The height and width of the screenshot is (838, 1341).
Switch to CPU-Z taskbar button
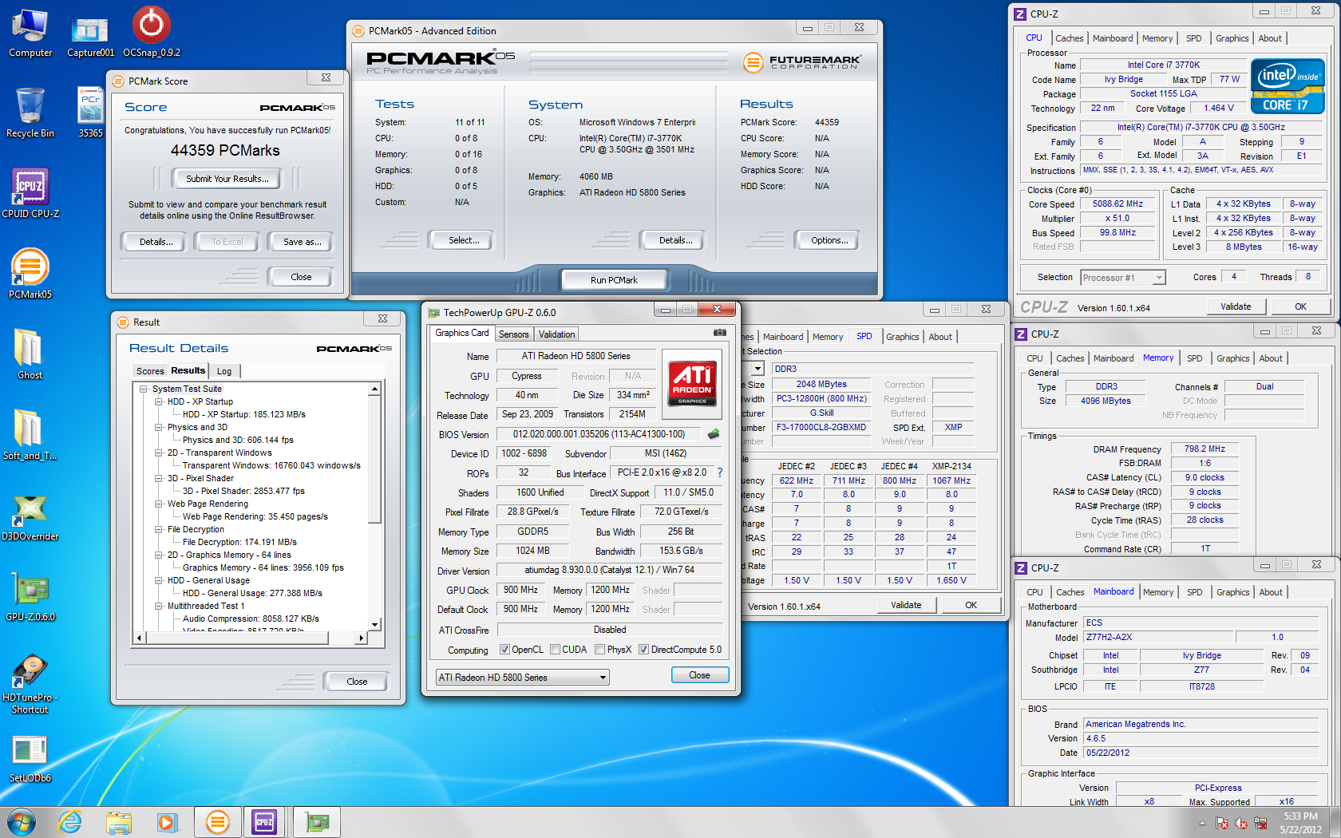click(x=264, y=822)
